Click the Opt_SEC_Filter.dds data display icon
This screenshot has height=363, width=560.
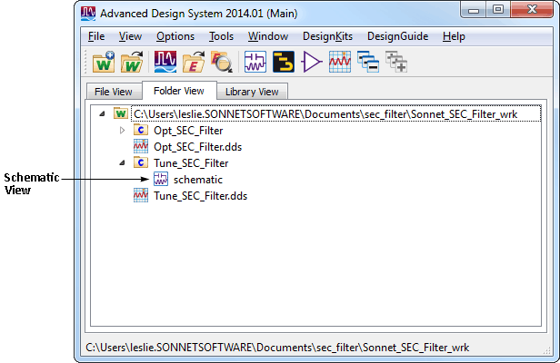pyautogui.click(x=141, y=146)
